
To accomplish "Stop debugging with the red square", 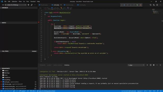I will click(141, 5).
